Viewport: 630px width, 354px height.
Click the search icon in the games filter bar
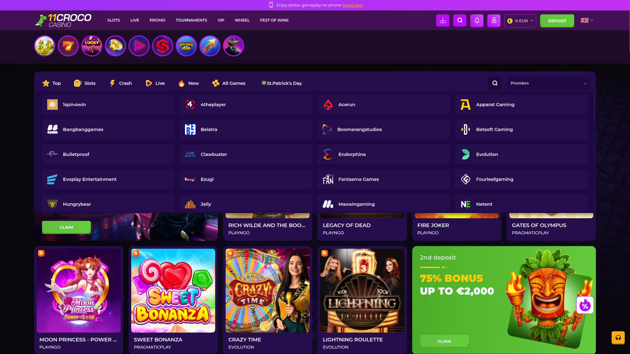[495, 83]
